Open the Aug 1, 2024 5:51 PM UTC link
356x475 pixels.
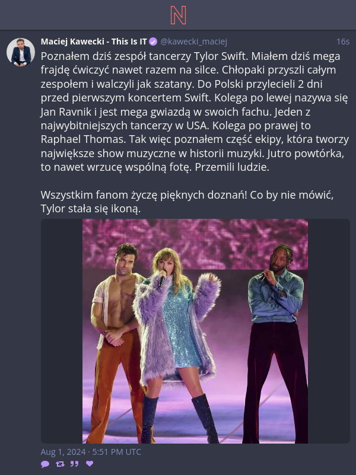(x=91, y=452)
